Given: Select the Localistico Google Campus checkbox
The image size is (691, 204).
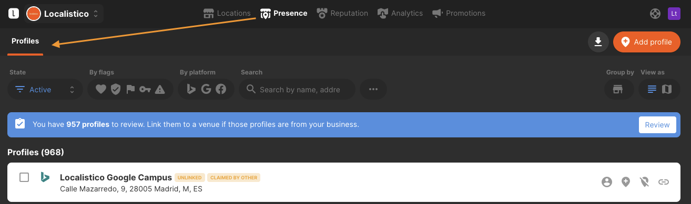Looking at the screenshot, I should 24,177.
